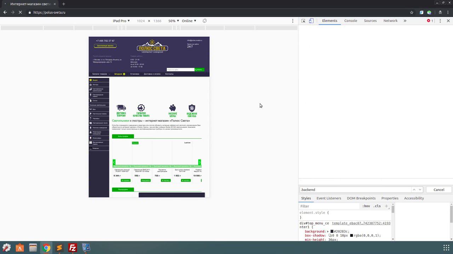This screenshot has width=453, height=254.
Task: Slide product carousel to the left
Action: coord(114,162)
